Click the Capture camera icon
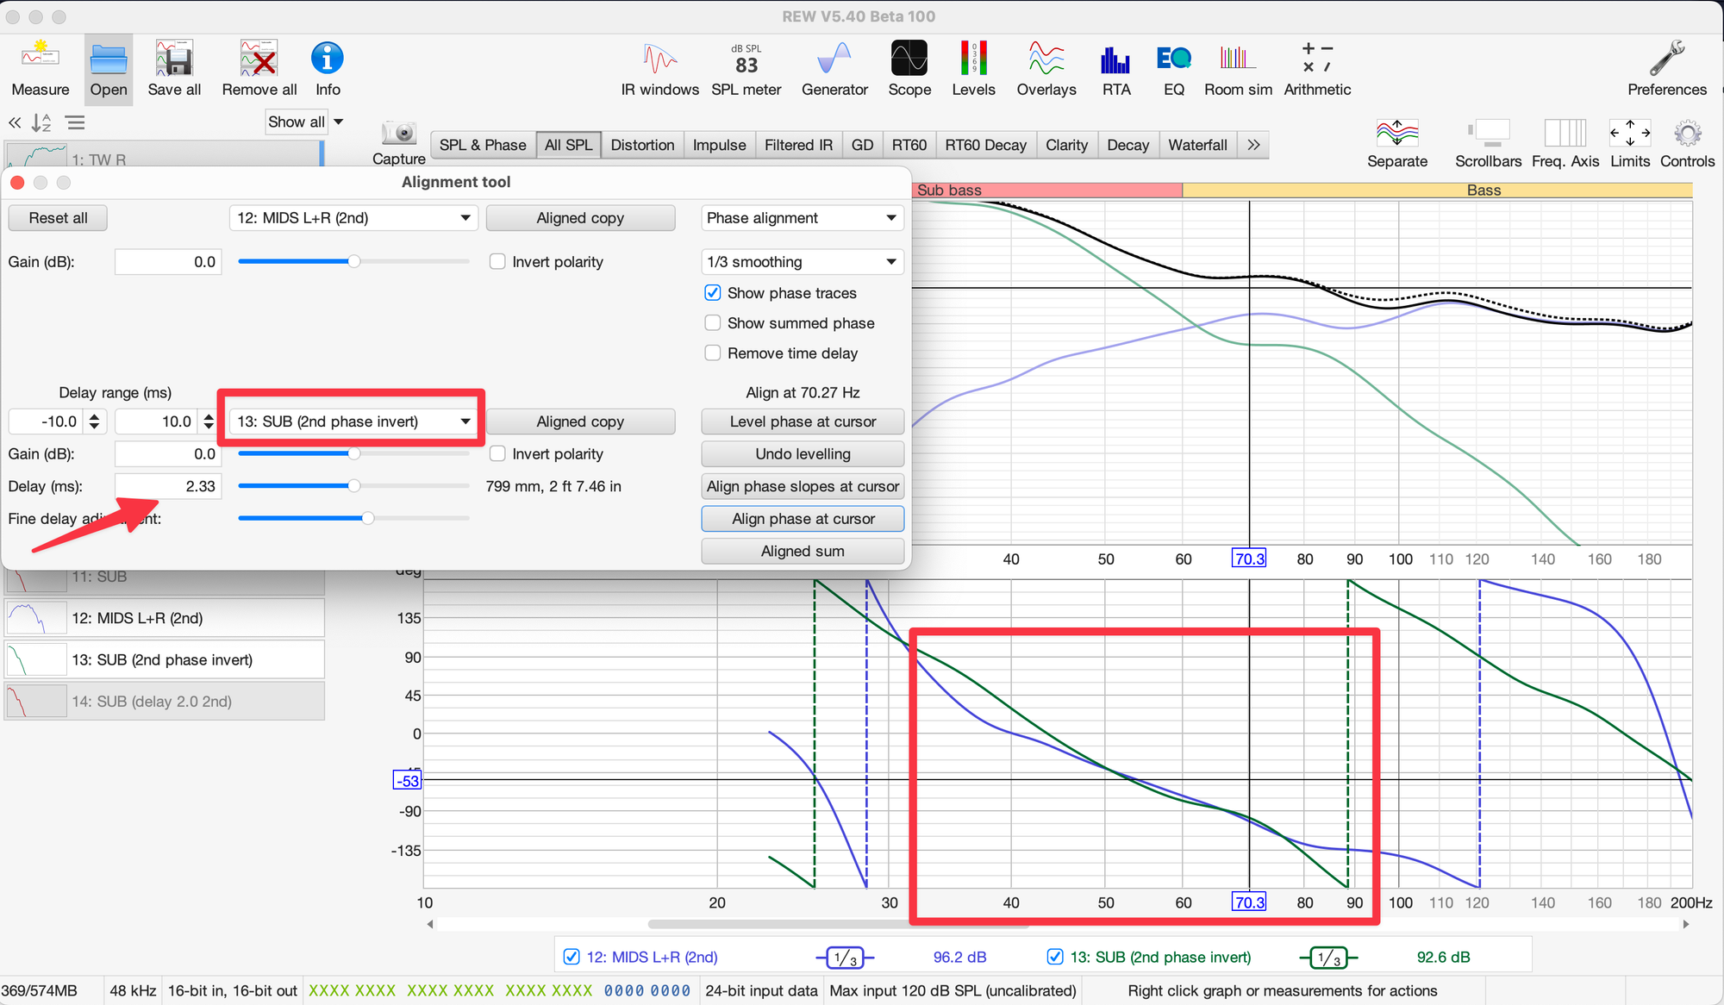The image size is (1724, 1005). tap(399, 134)
